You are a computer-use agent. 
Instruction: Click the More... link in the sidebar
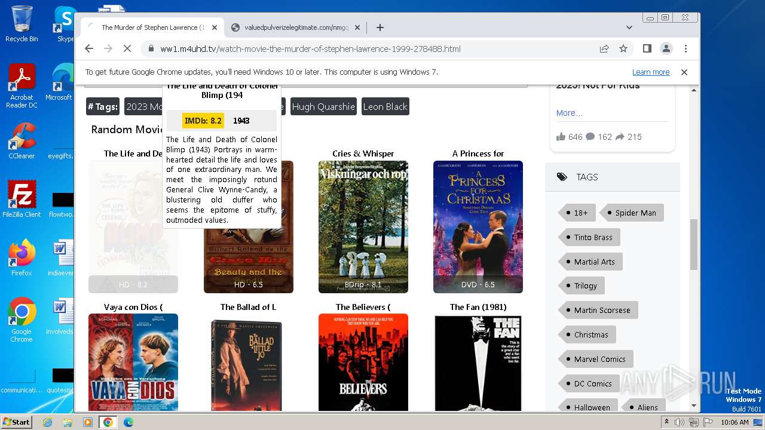[x=569, y=113]
